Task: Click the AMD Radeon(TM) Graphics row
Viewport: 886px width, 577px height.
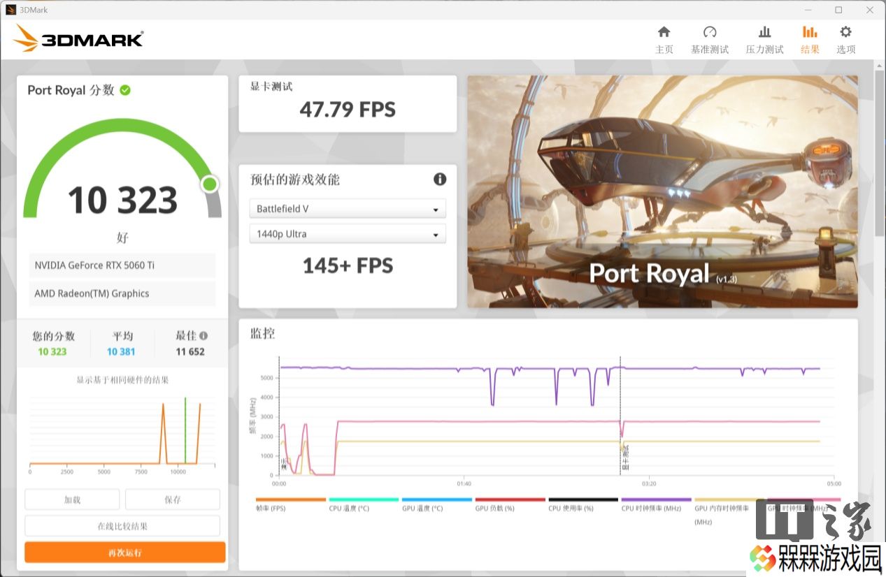Action: 122,293
